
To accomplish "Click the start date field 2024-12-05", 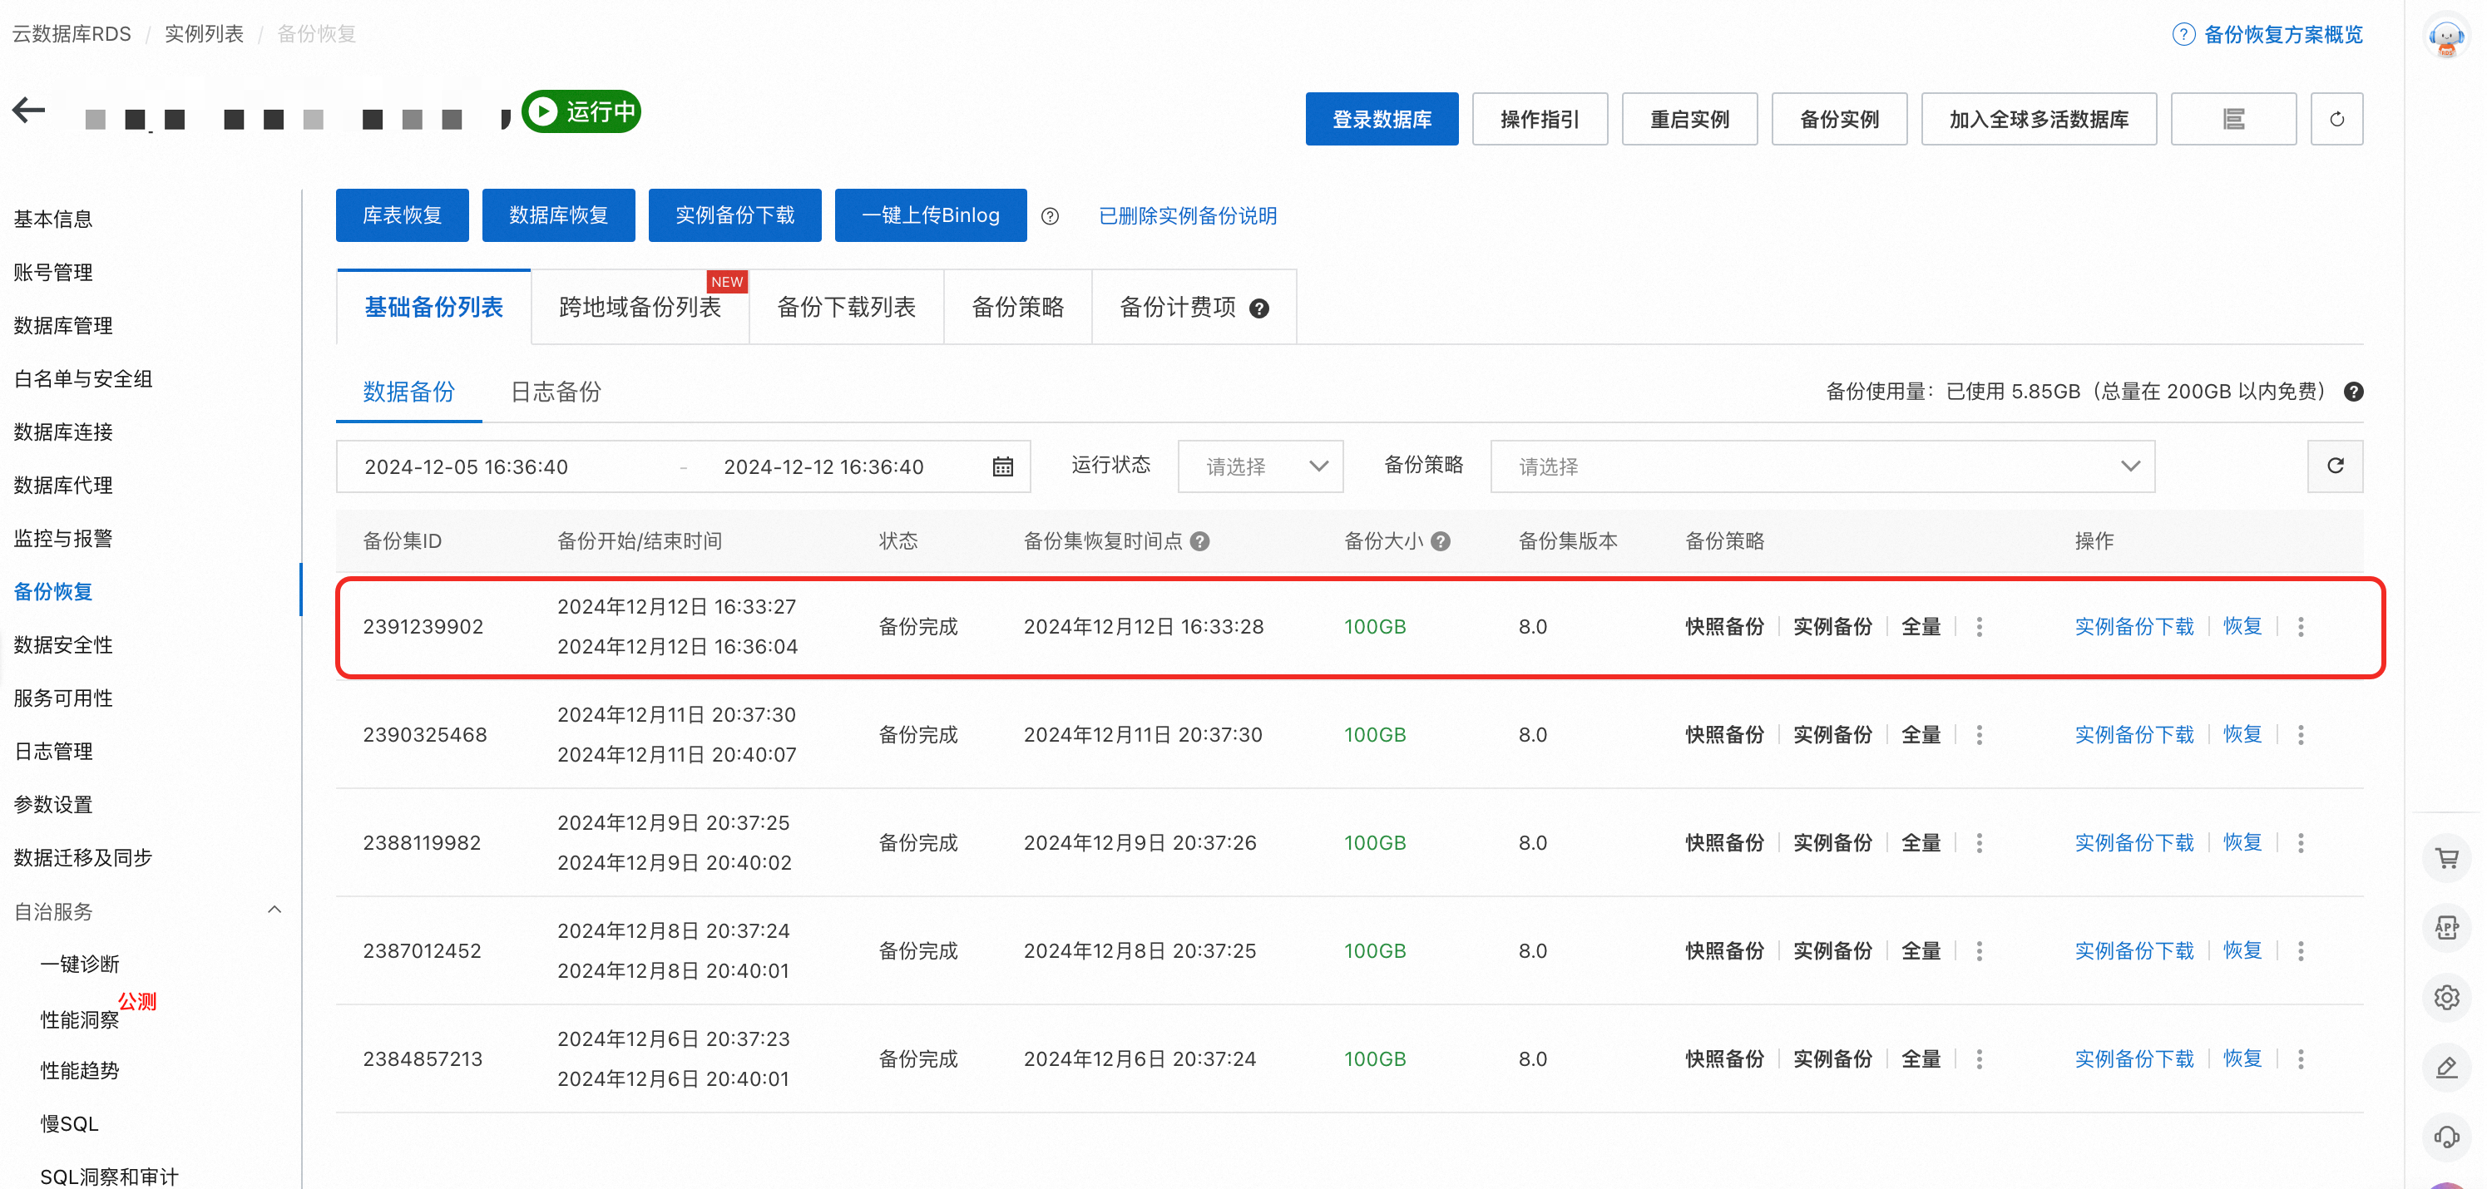I will pyautogui.click(x=465, y=467).
